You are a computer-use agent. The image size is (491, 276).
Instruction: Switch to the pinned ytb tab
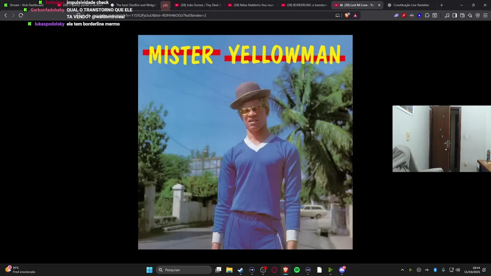pos(165,5)
